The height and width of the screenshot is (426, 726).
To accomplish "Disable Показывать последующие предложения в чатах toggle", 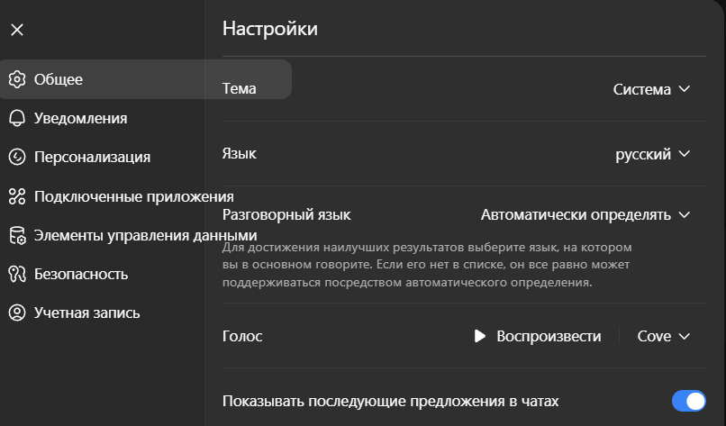I will [689, 401].
